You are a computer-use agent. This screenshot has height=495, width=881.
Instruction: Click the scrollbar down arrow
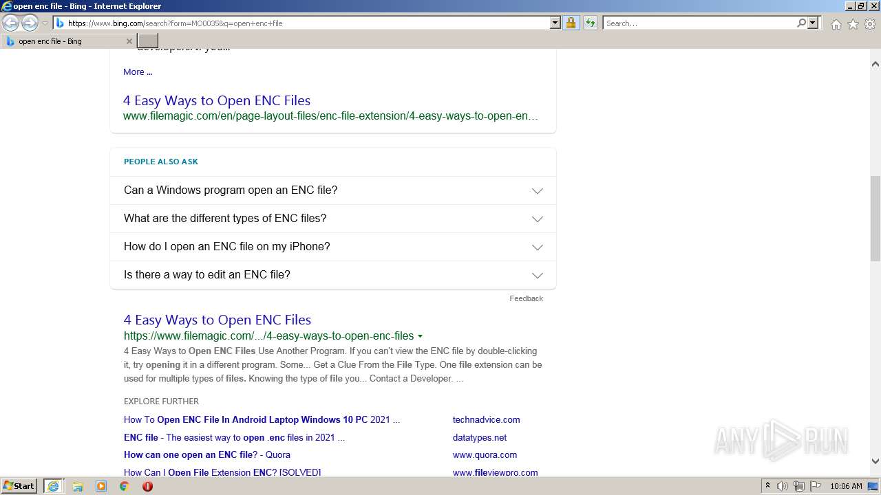tap(875, 461)
